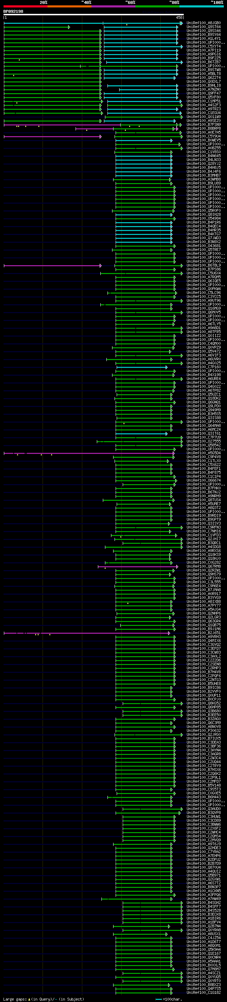Image resolution: width=227 pixels, height=1002 pixels.
Task: Select the UniRef100_Q16MG9 label
Action: pos(204,309)
